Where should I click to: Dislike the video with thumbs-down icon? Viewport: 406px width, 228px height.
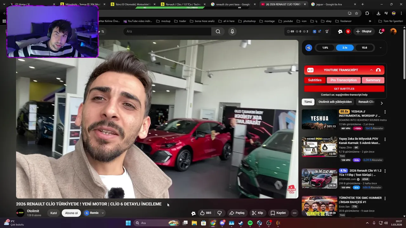point(219,213)
